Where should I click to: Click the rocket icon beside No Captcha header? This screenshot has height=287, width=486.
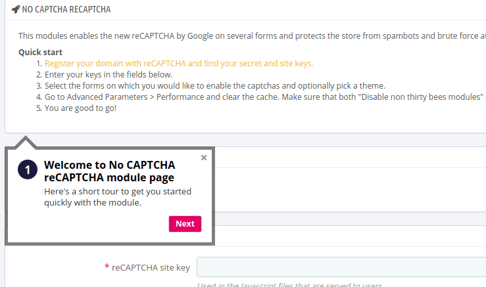click(x=16, y=10)
